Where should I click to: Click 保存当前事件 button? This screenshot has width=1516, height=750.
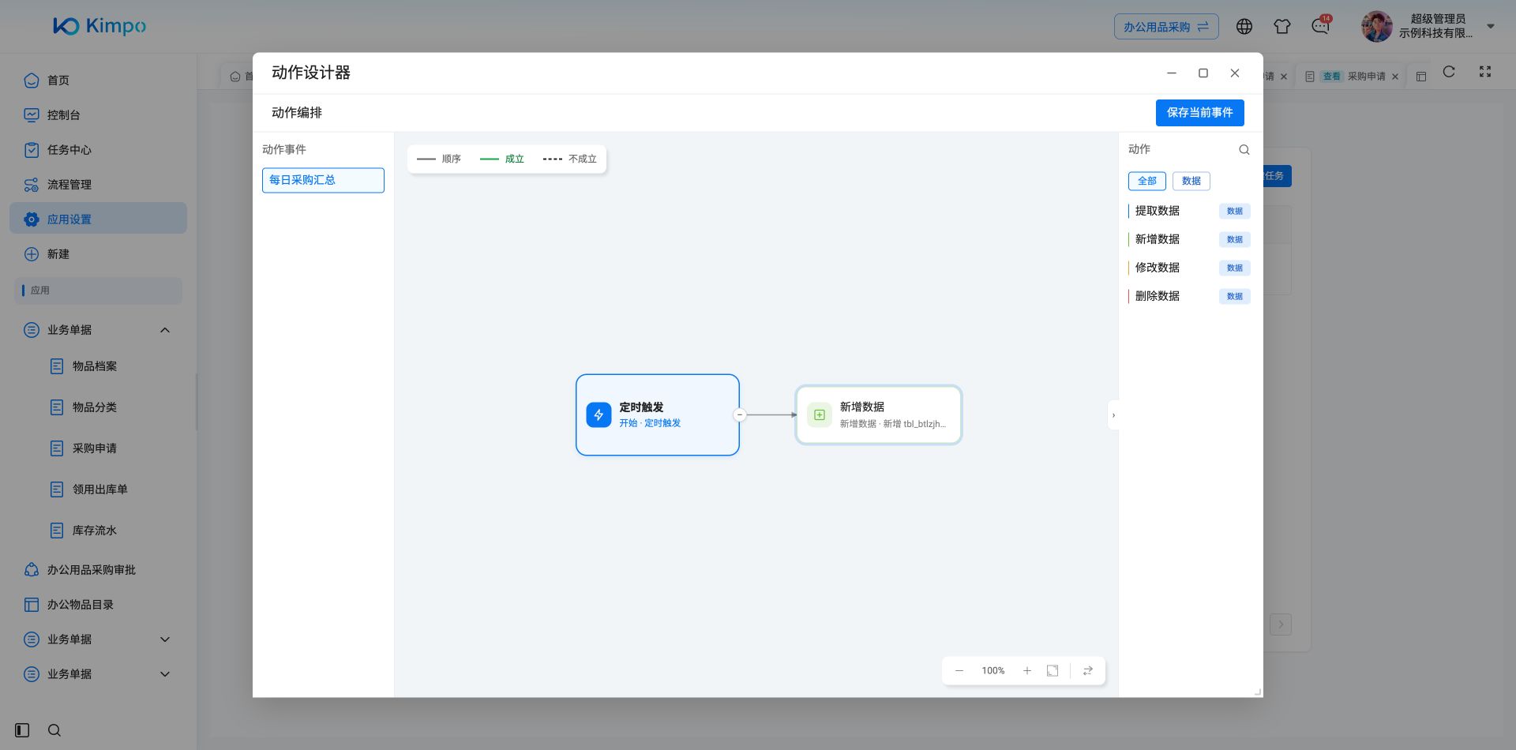pos(1199,113)
